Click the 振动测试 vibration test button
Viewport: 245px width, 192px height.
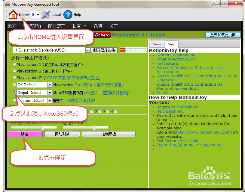[62, 134]
